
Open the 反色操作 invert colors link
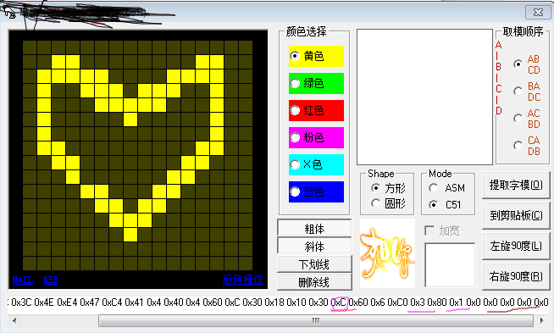(x=243, y=280)
